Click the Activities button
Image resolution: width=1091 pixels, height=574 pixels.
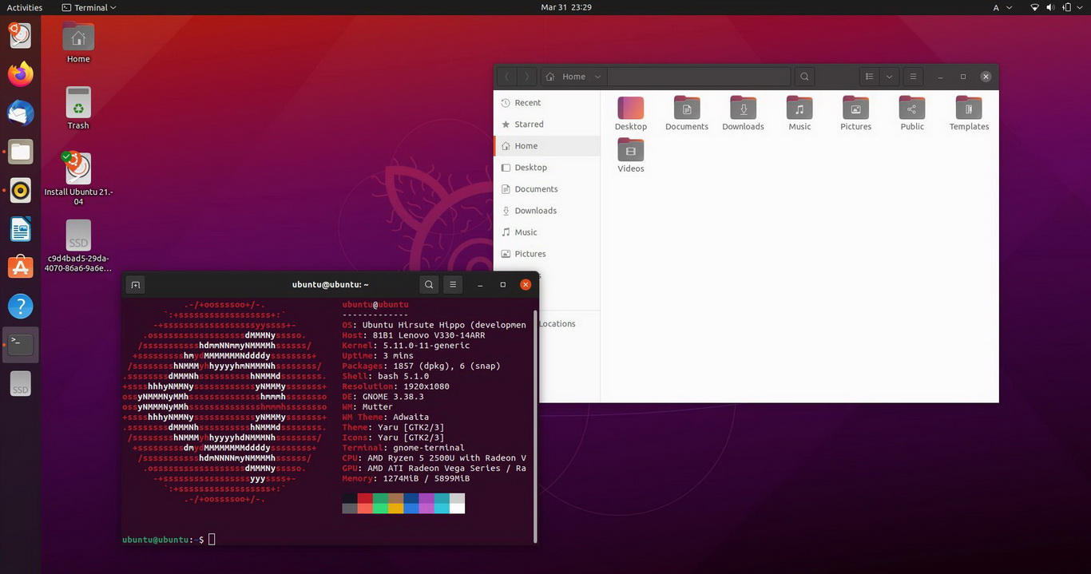pyautogui.click(x=25, y=7)
